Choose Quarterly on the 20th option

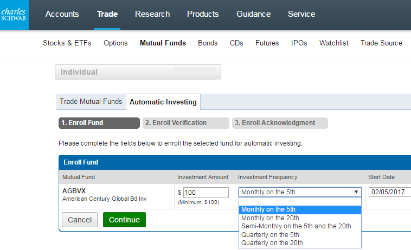click(300, 243)
